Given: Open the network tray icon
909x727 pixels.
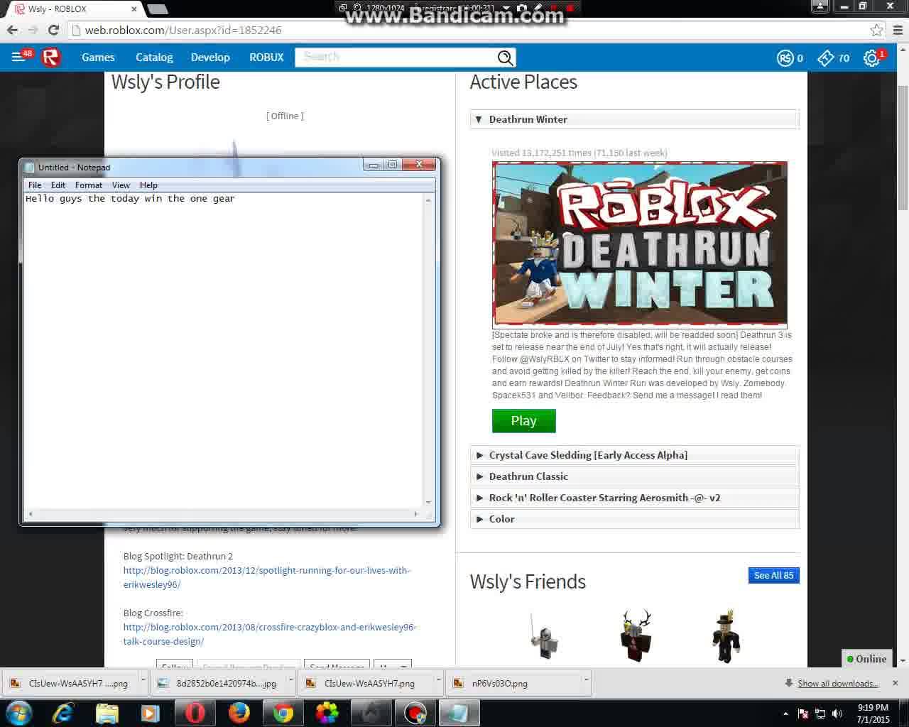Looking at the screenshot, I should 820,714.
